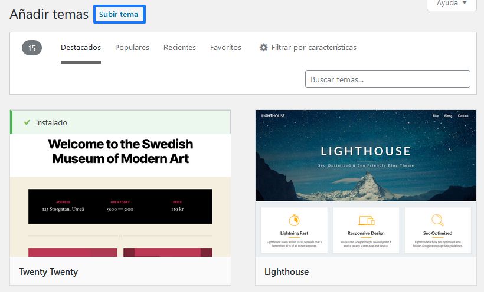Click the Lightning Fast stopwatch icon
The width and height of the screenshot is (484, 292).
point(294,220)
